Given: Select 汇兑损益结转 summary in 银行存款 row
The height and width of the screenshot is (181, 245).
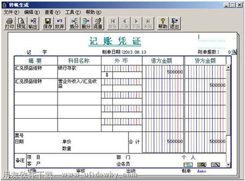Looking at the screenshot, I should [x=36, y=72].
